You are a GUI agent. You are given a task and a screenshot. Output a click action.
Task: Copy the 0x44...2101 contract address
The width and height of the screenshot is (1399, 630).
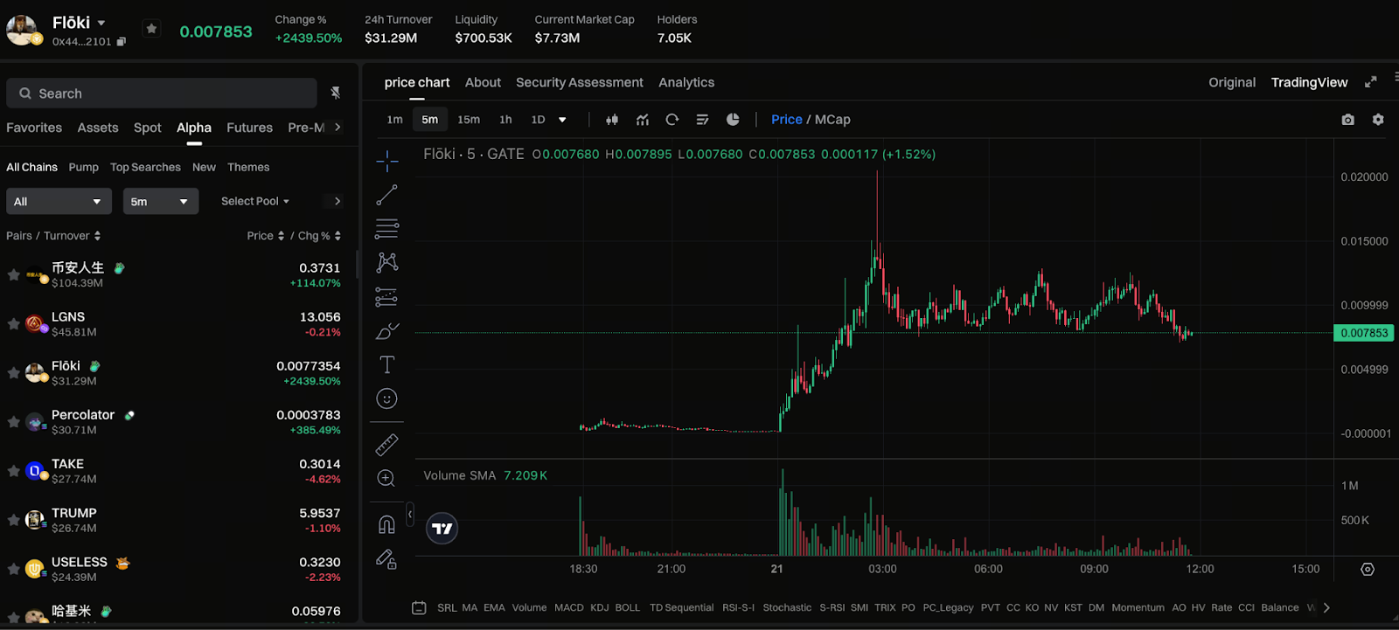point(122,41)
